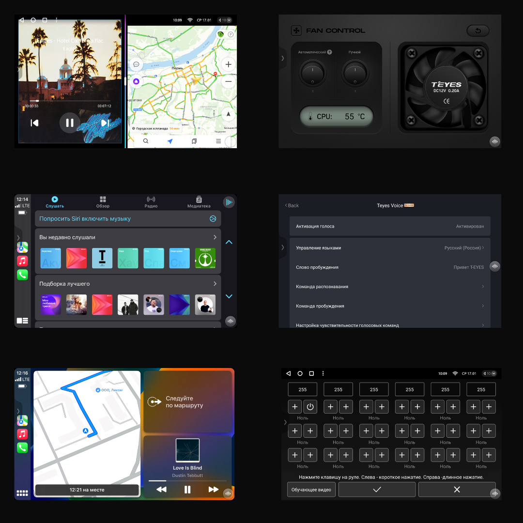Open the Мои любимые треки playlist
Screen dimensions: 523x523
(x=51, y=305)
